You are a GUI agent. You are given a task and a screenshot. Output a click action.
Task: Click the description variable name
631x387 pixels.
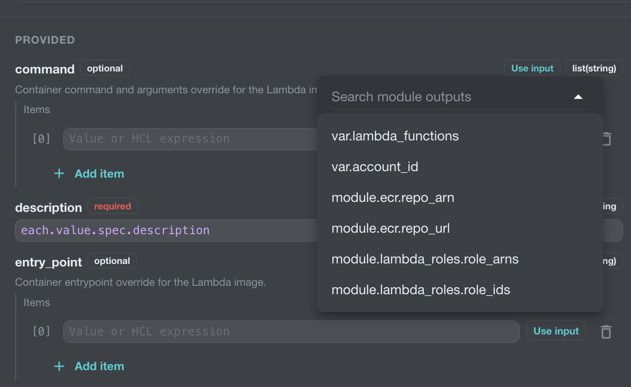pyautogui.click(x=49, y=207)
